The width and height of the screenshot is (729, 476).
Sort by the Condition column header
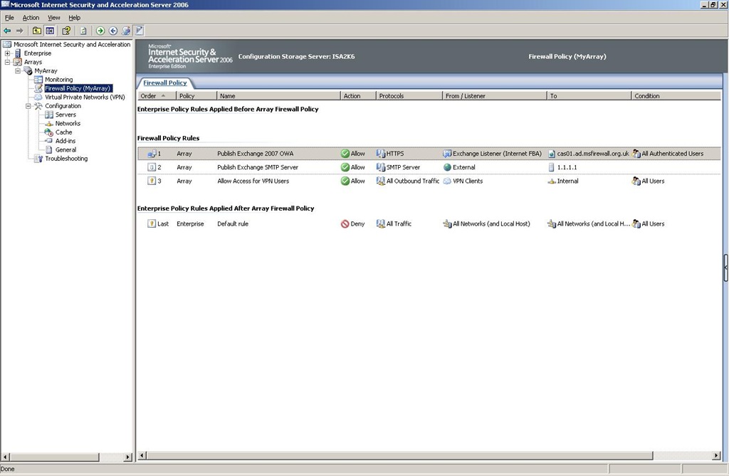pos(676,96)
